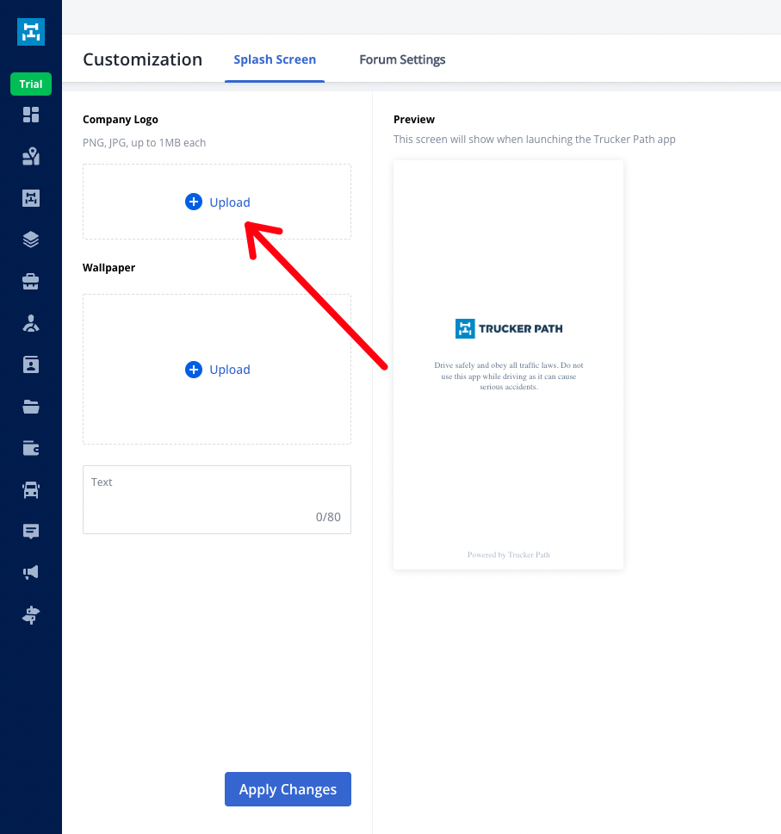Screen dimensions: 781x834
Task: Click the Apply Changes button
Action: pos(288,789)
